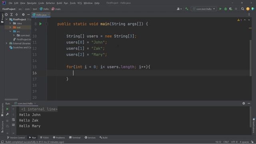The image size is (256, 144).
Task: Open the Problems tool window
Action: (x=59, y=138)
